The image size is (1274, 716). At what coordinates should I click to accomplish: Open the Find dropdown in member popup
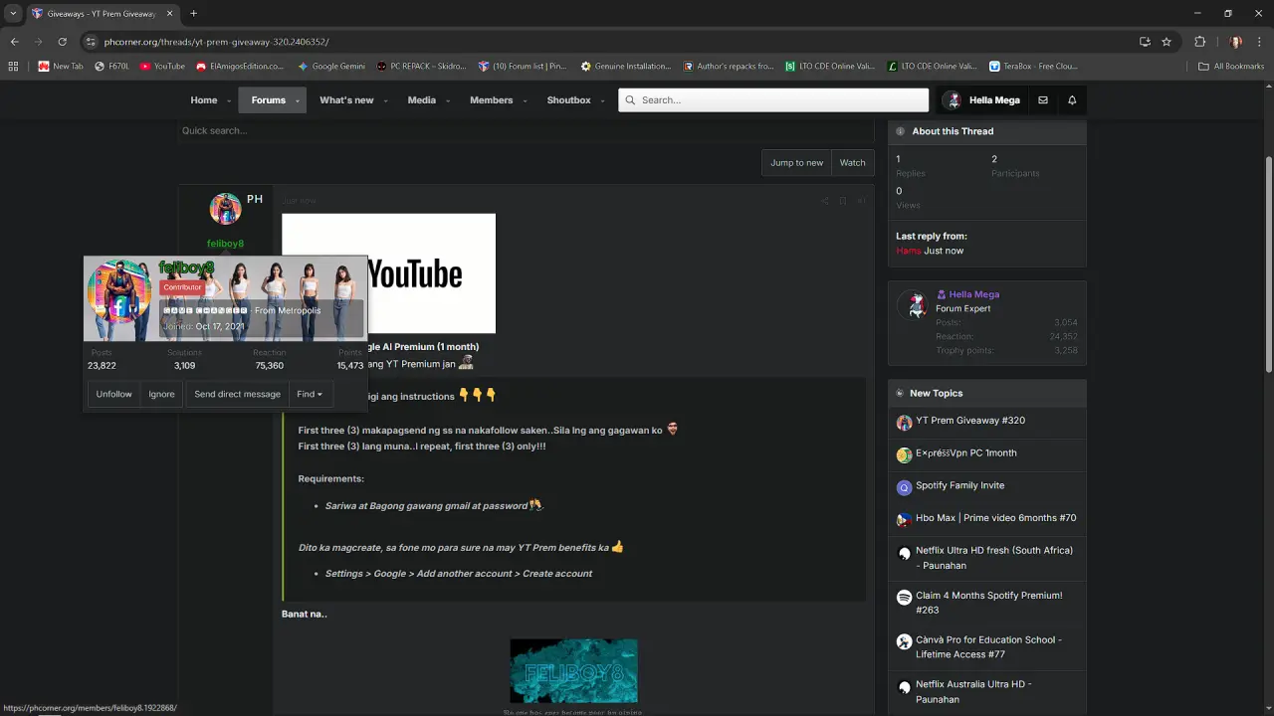pyautogui.click(x=310, y=394)
